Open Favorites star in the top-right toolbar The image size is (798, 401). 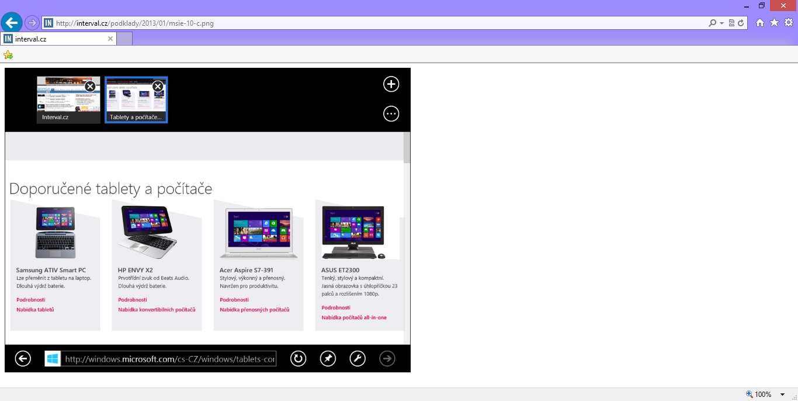point(774,23)
